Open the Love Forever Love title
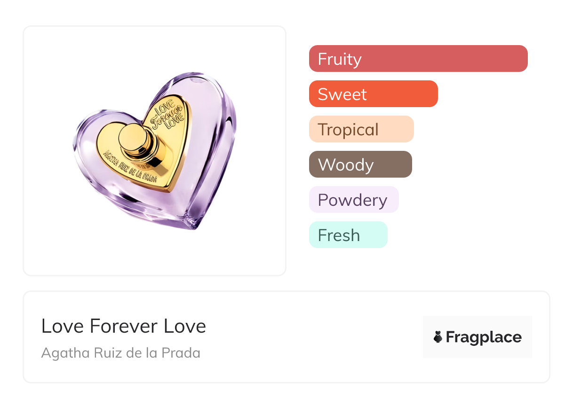 click(124, 326)
